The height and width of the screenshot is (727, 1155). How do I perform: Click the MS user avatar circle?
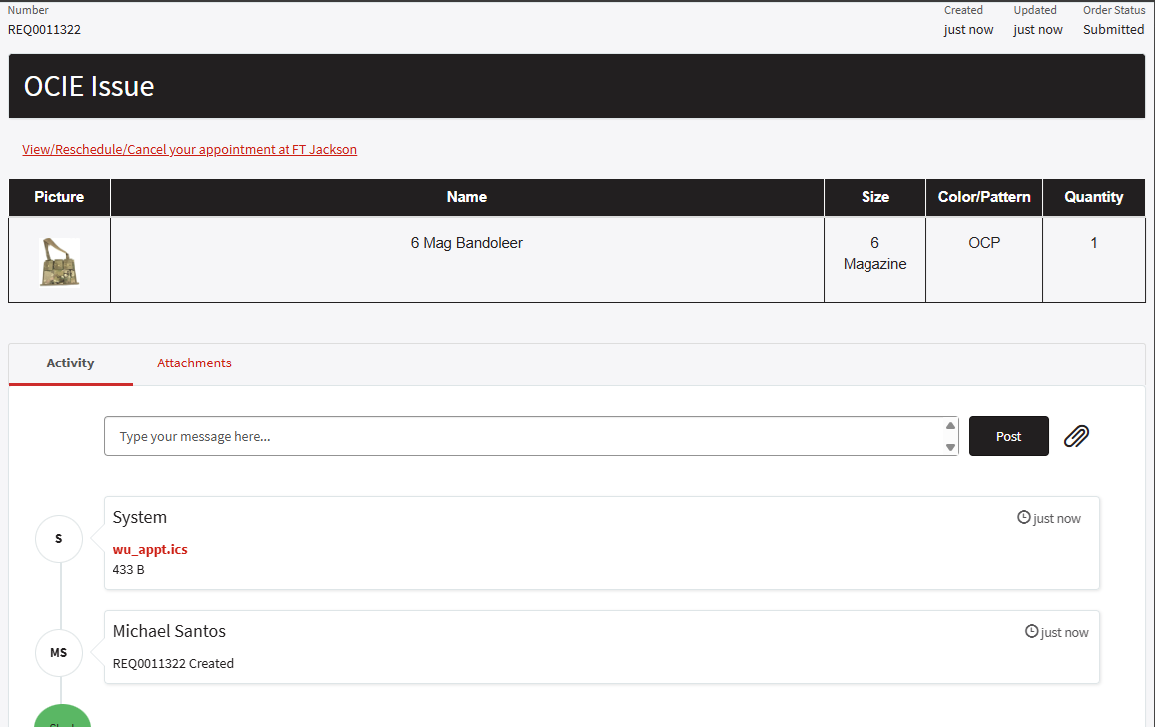click(59, 653)
